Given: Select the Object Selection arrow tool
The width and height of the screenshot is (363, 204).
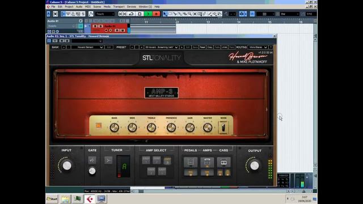Looking at the screenshot, I should click(165, 14).
